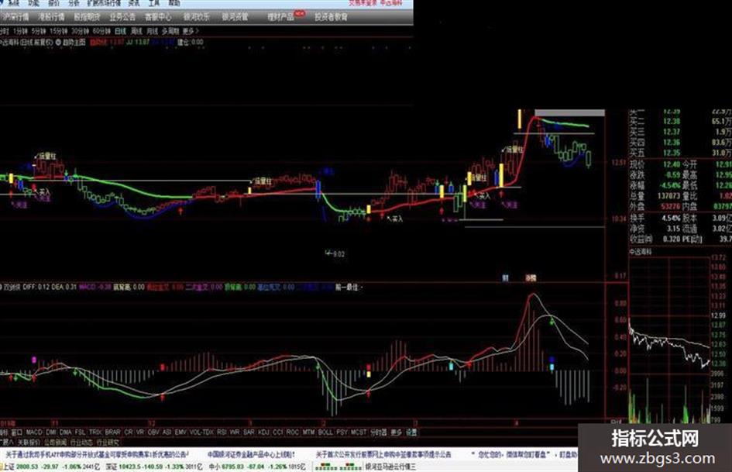Open the 工具 menu
This screenshot has height=472, width=732.
[154, 3]
